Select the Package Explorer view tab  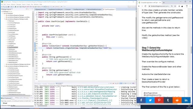[x=7, y=9]
